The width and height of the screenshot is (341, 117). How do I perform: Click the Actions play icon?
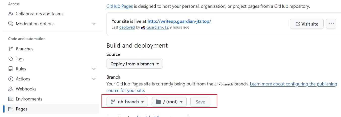pos(11,79)
